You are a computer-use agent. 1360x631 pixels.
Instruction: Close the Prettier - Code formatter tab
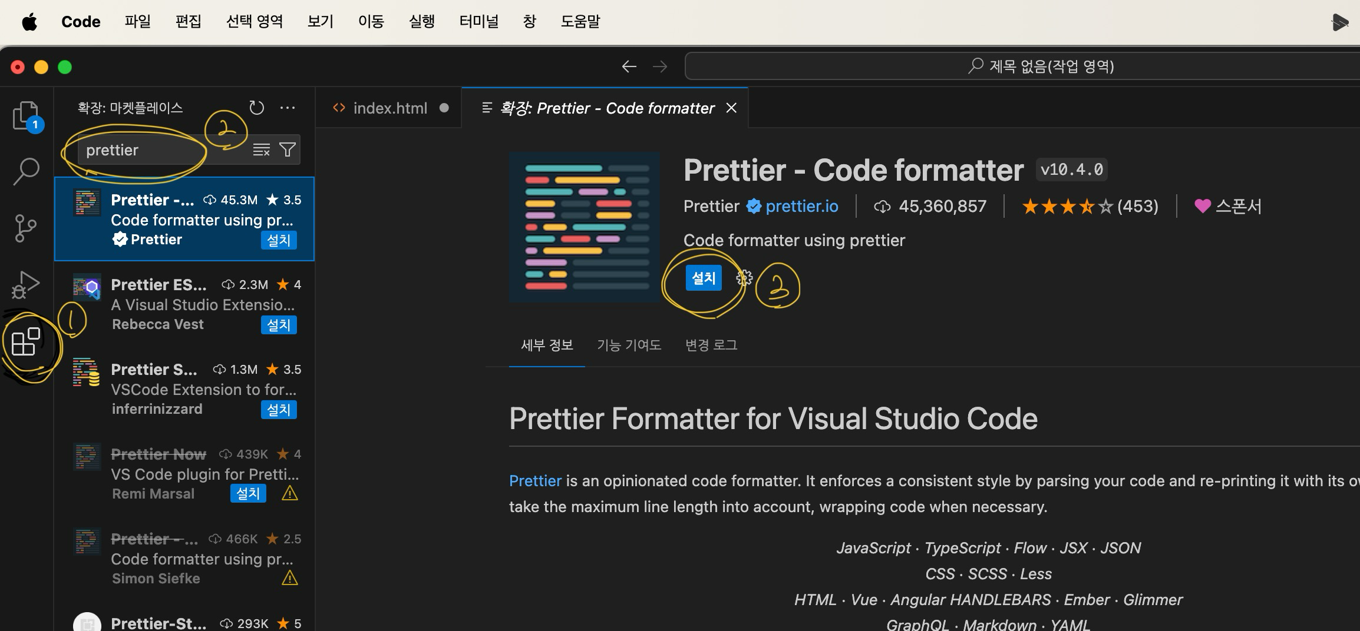pos(731,108)
